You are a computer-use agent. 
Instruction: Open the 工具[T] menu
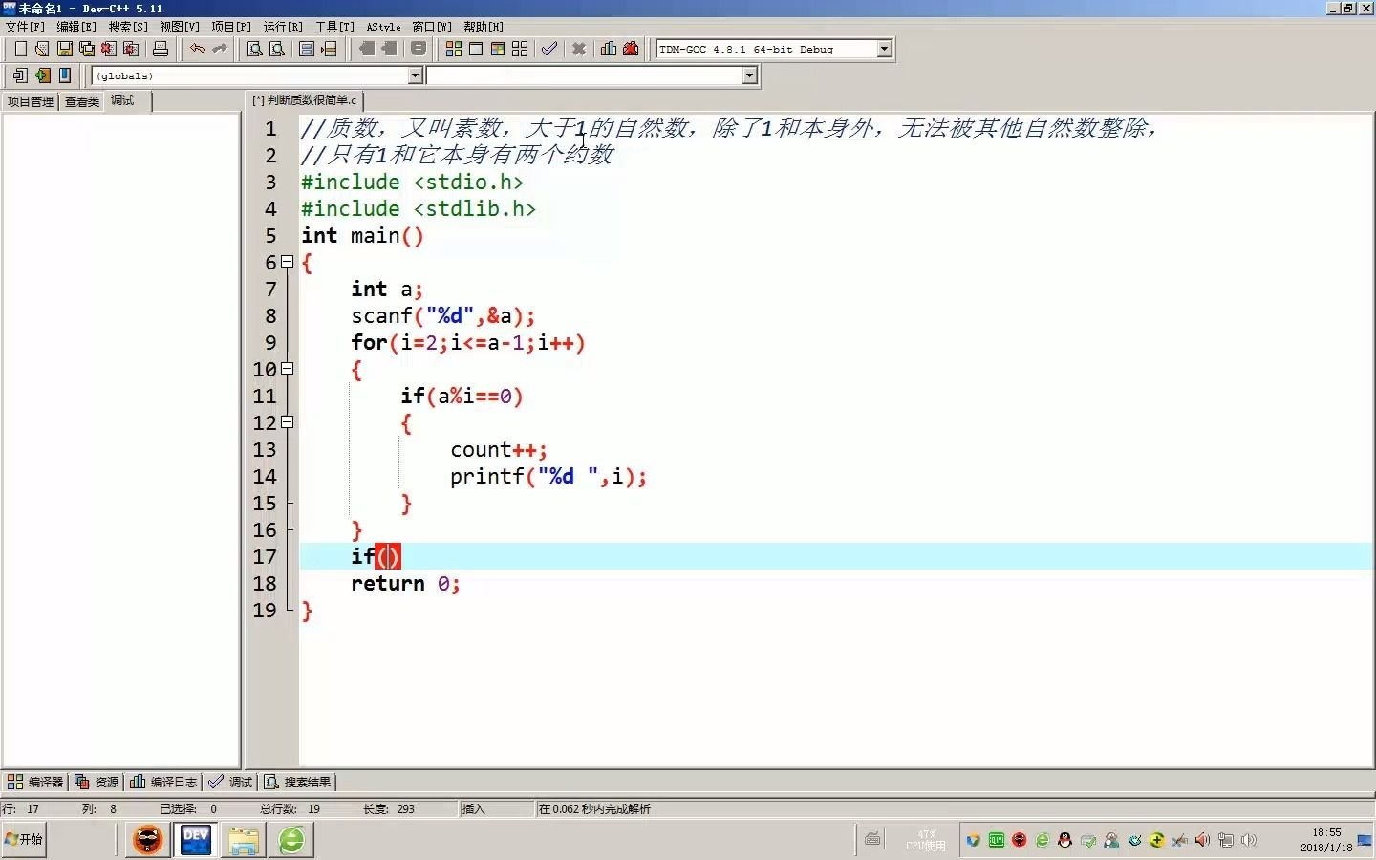click(334, 27)
